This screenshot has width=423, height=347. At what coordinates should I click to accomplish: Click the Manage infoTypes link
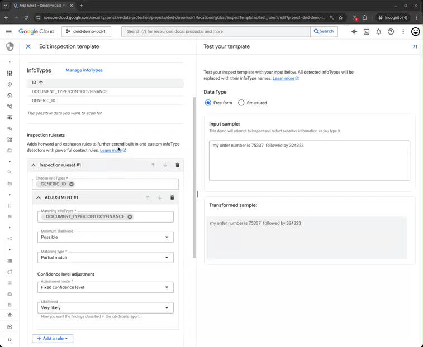click(x=84, y=70)
